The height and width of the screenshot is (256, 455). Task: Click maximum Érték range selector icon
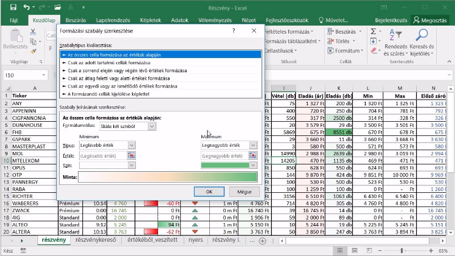coord(253,156)
